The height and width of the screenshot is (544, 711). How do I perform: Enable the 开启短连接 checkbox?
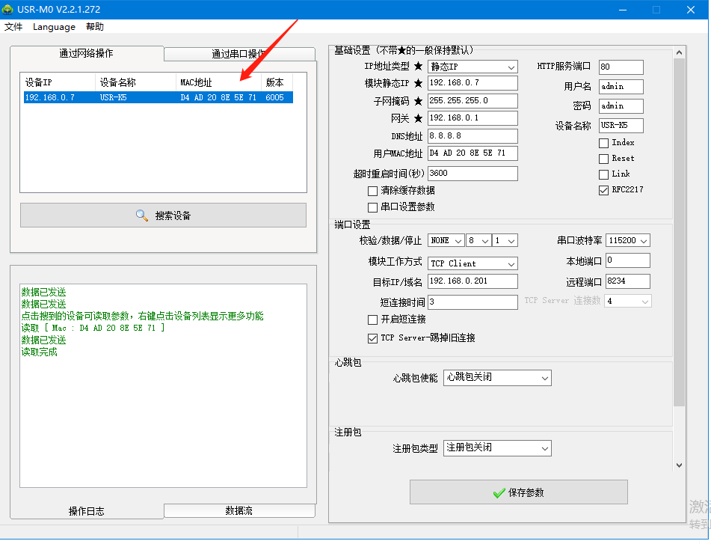point(372,320)
